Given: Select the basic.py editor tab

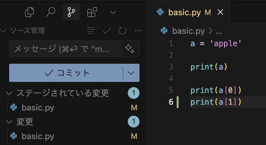Looking at the screenshot, I should [188, 12].
